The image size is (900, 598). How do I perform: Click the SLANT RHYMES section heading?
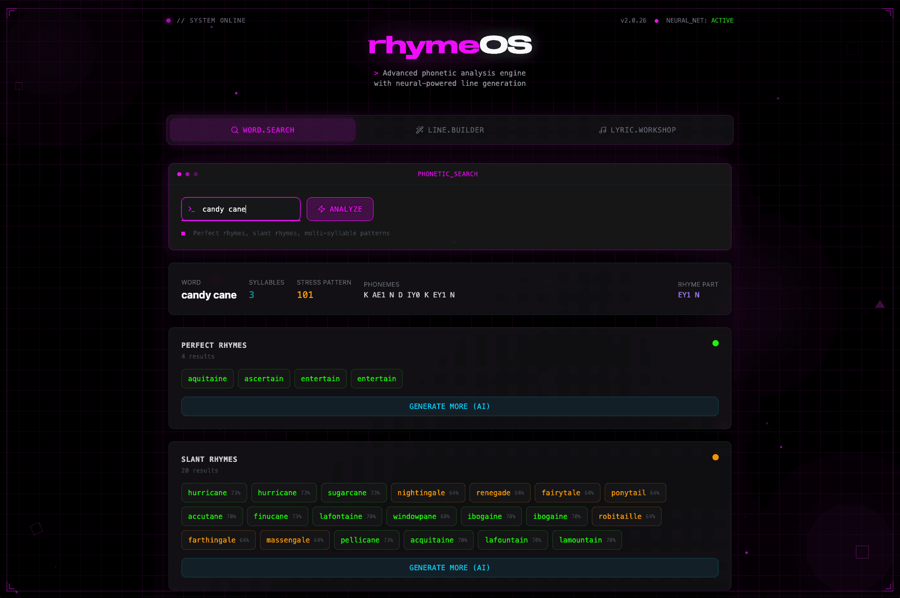[x=209, y=459]
